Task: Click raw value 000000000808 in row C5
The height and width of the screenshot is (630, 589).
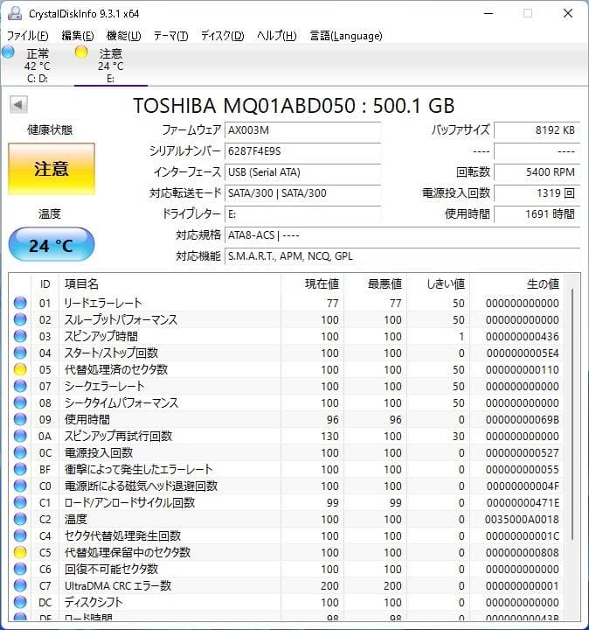Action: (x=522, y=552)
